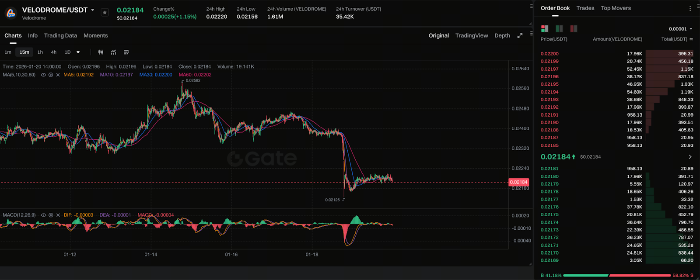Select the Trades tab
The width and height of the screenshot is (700, 280).
[585, 8]
